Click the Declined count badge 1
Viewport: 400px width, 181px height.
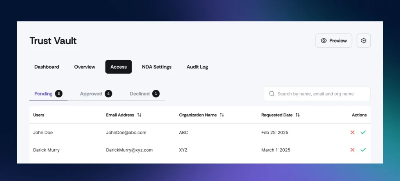tap(156, 94)
